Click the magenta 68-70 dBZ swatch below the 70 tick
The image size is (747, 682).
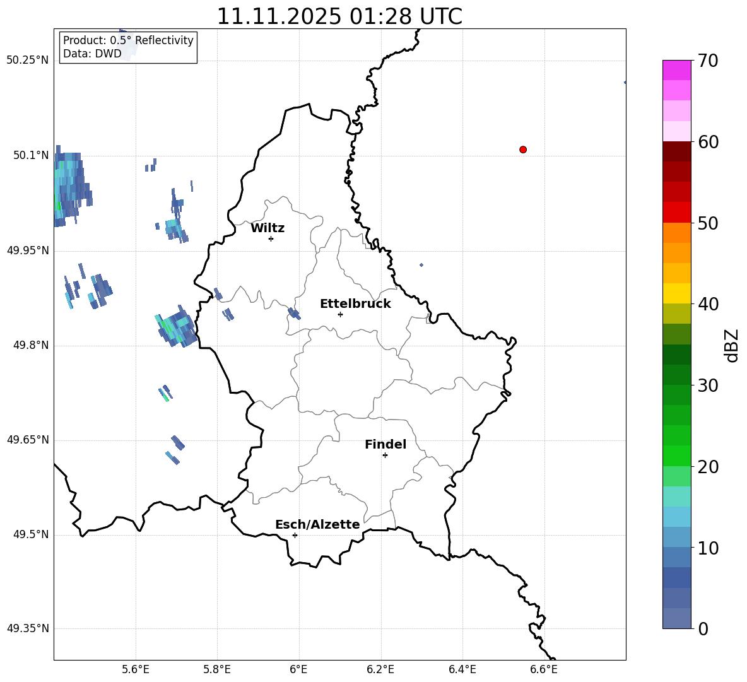(676, 71)
